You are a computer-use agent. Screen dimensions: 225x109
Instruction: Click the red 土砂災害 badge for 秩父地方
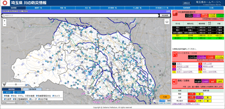191,101
